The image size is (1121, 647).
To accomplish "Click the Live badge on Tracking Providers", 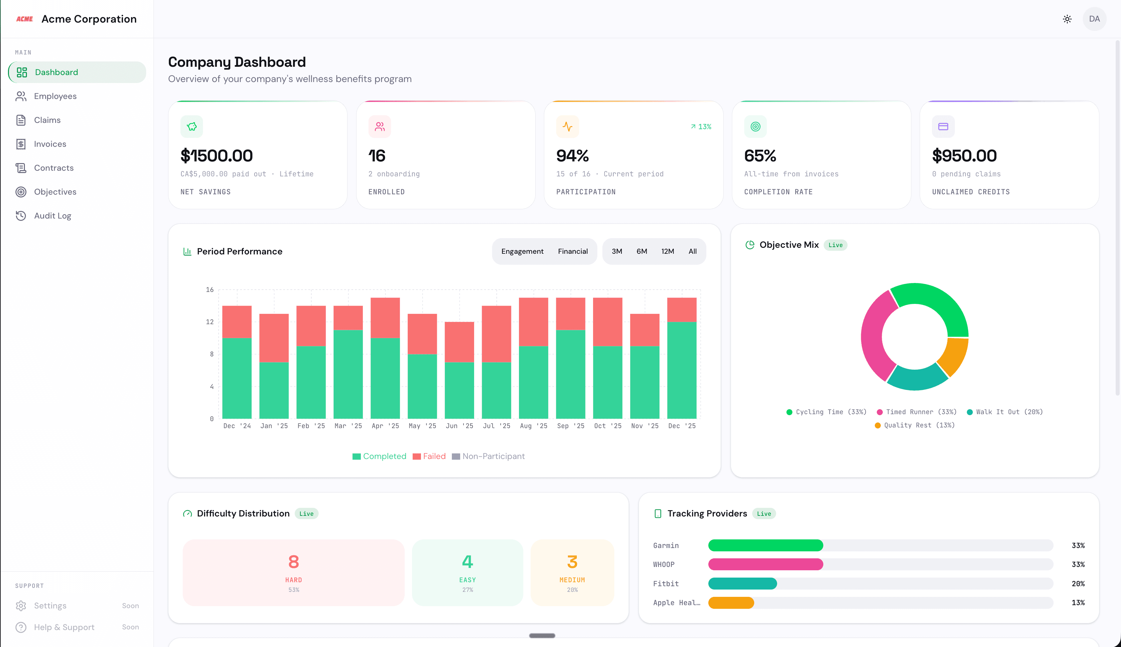I will 764,514.
